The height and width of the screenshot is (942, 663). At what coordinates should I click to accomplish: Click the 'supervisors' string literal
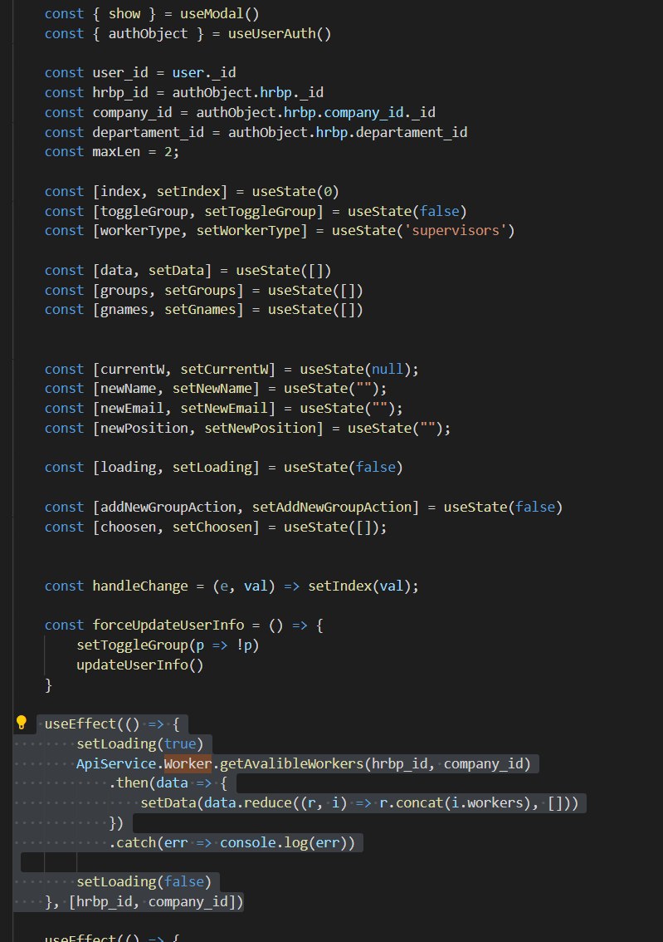tap(456, 230)
